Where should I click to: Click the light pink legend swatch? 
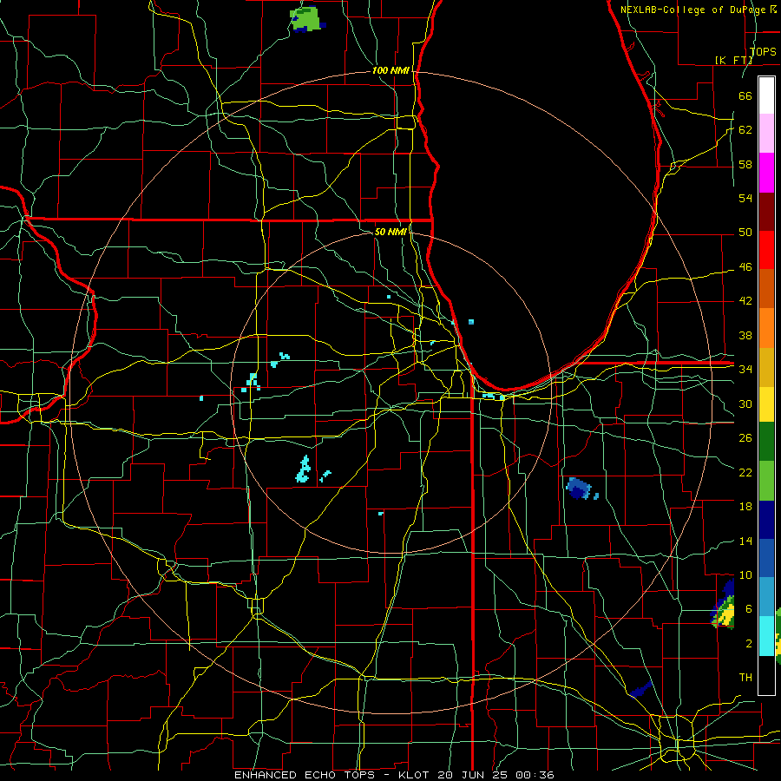[766, 133]
